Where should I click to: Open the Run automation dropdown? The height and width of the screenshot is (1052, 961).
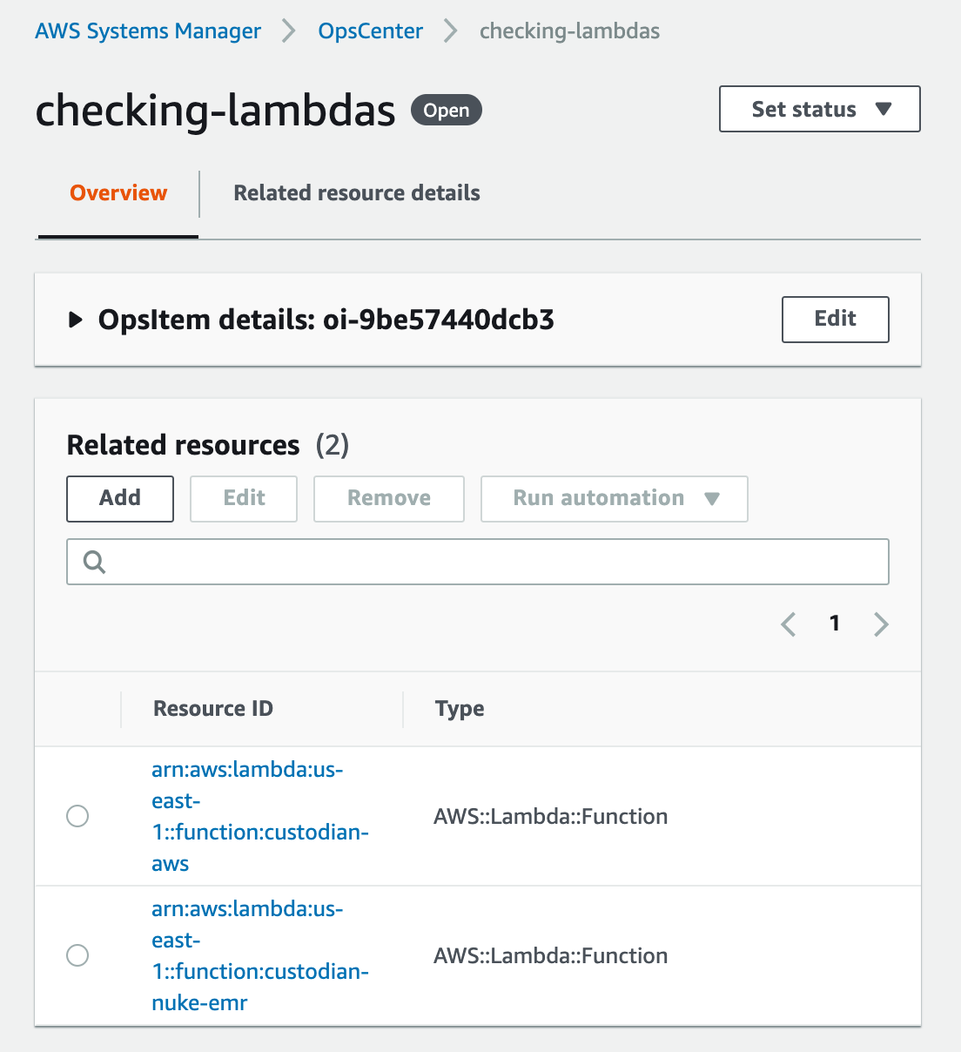[615, 498]
